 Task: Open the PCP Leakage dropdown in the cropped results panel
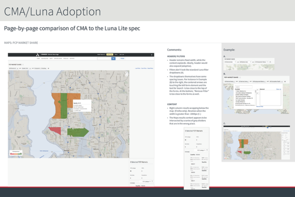point(201,150)
